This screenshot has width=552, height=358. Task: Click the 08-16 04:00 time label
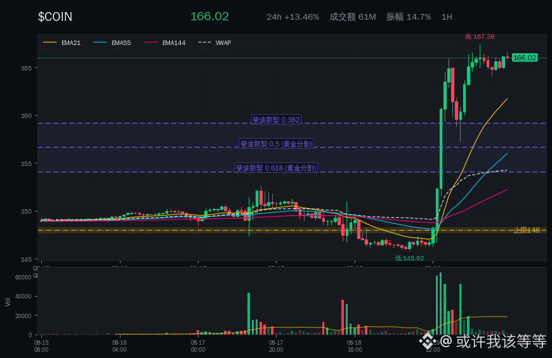[x=119, y=346]
